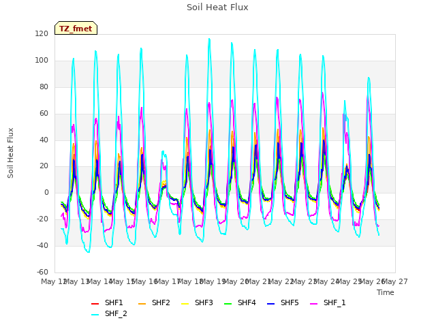The image size is (436, 327).
Task: Click the cyan SHF_2 trough near -45
Action: pyautogui.click(x=88, y=251)
